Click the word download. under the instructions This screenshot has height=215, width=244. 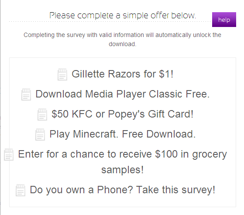point(123,44)
